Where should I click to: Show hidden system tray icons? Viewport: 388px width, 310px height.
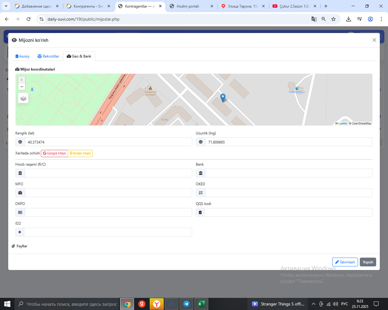(x=313, y=304)
